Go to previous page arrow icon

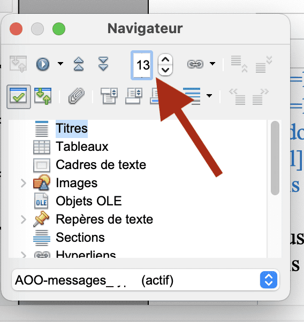(x=79, y=64)
